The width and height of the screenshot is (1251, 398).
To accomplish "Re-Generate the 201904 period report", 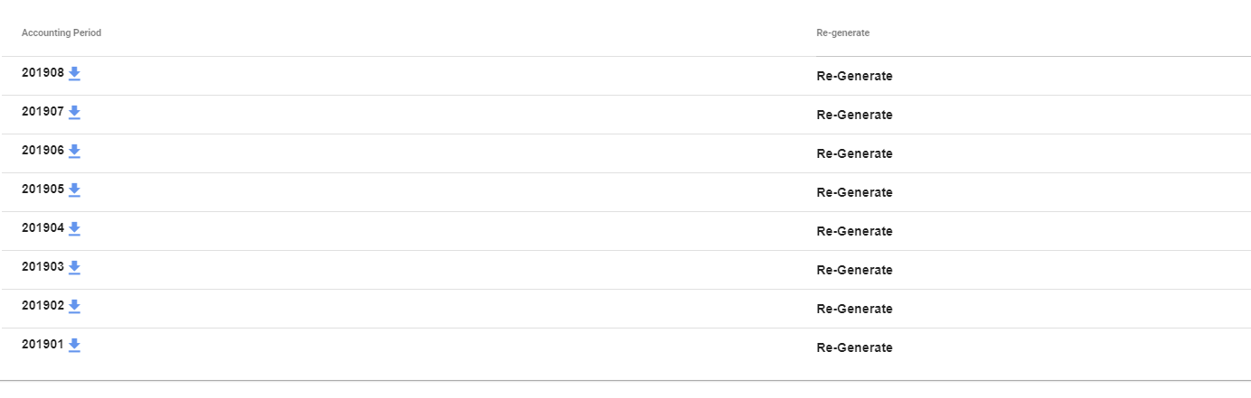I will [x=854, y=231].
